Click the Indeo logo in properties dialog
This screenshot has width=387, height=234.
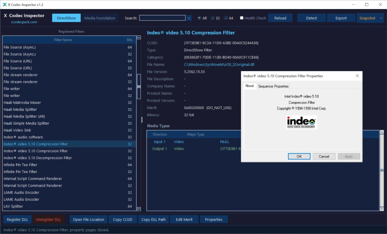click(302, 122)
